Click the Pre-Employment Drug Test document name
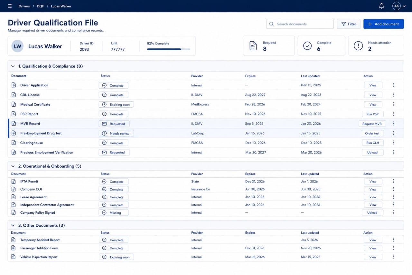 coord(41,133)
